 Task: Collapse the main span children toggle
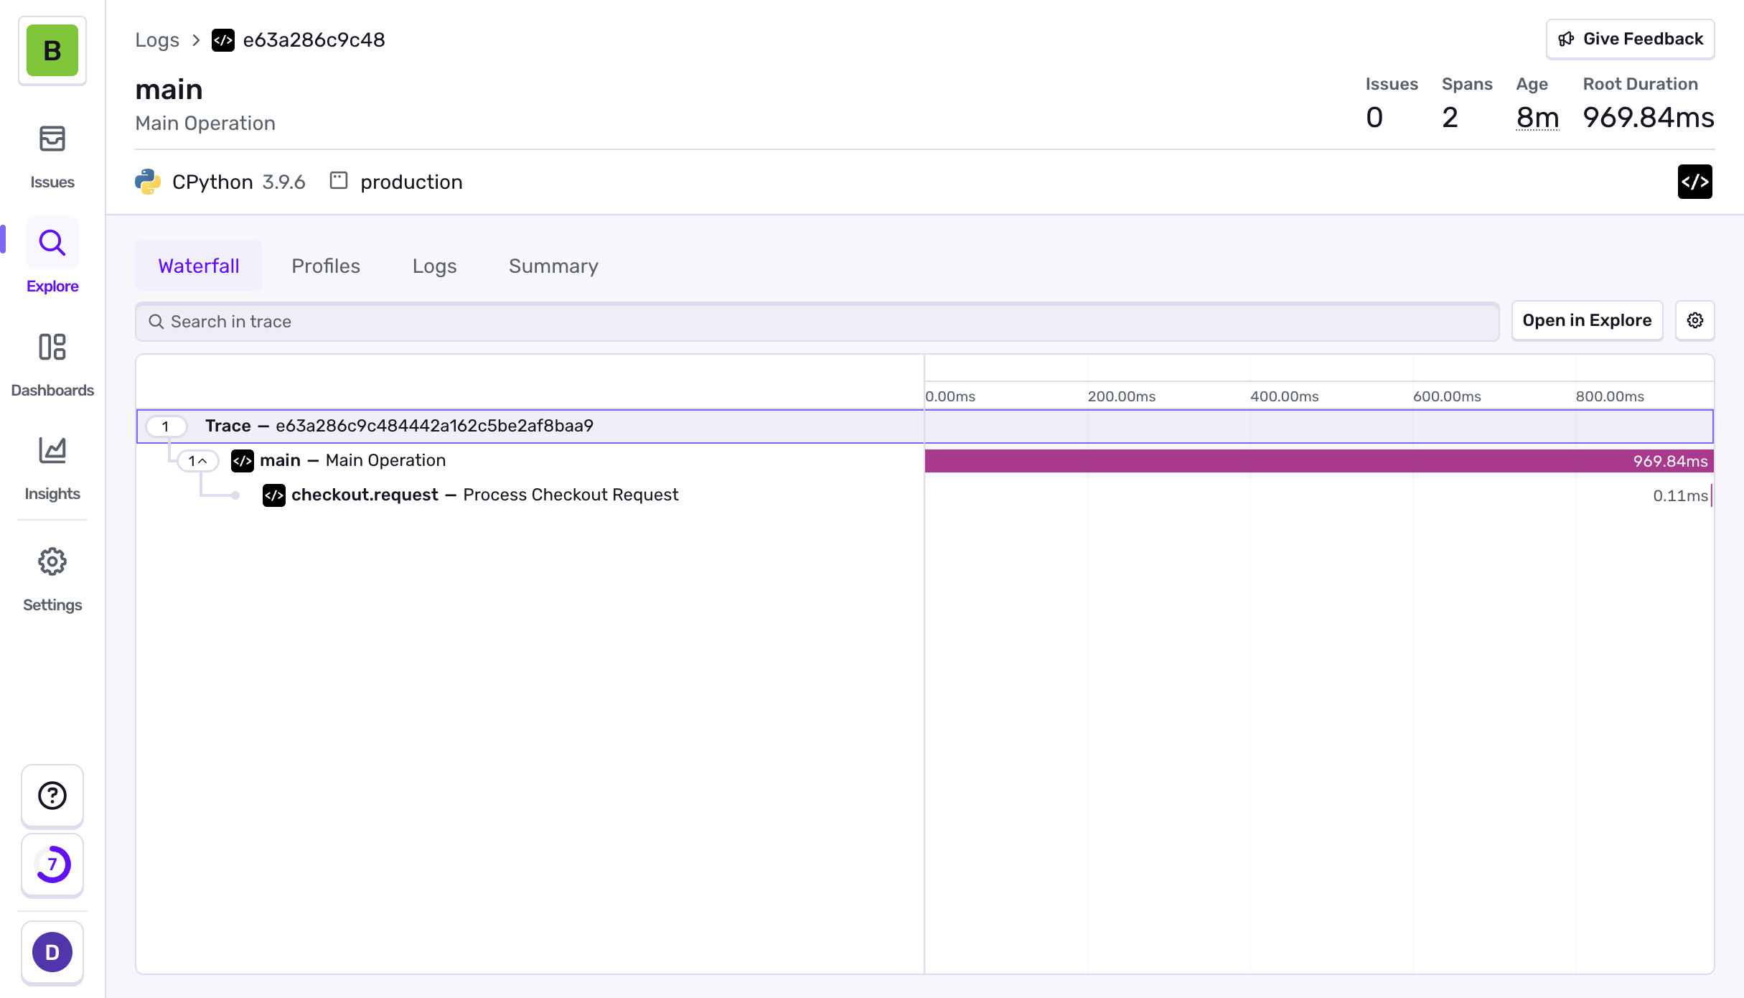click(197, 461)
